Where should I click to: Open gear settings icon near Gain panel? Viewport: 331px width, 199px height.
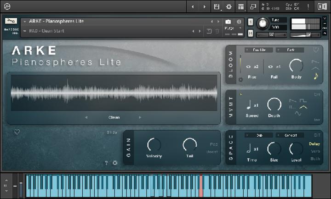click(115, 163)
